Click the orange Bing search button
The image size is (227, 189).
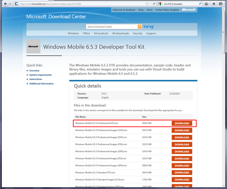[x=140, y=27]
